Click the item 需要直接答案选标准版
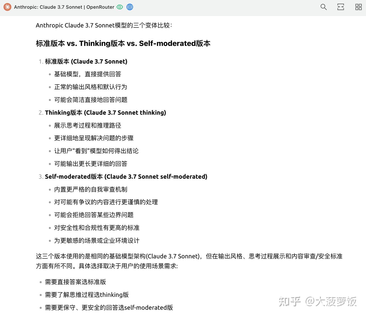The image size is (366, 316). 75,282
